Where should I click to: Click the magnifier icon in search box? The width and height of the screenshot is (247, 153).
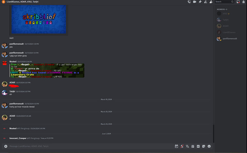click(232, 2)
